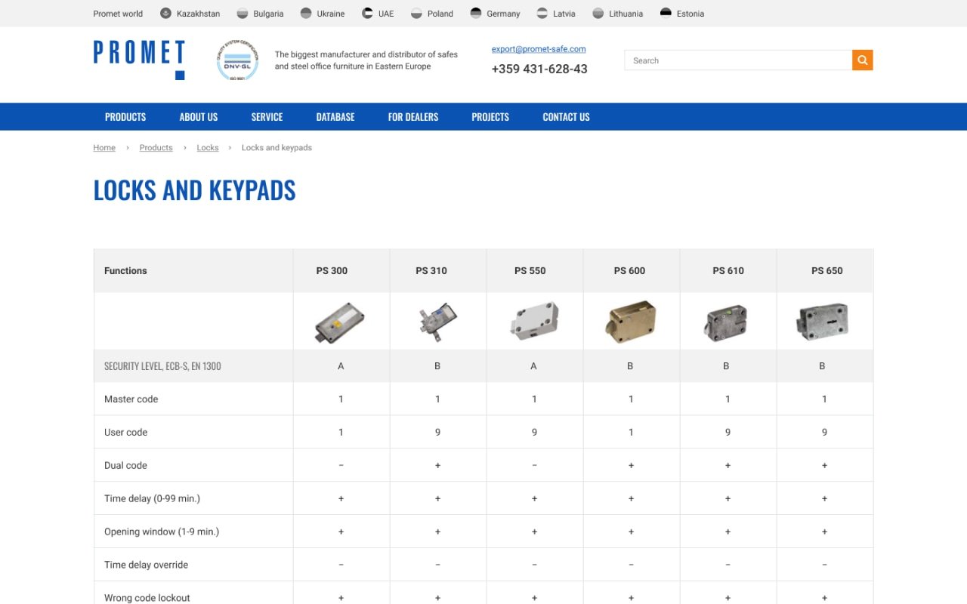Screen dimensions: 967x604
Task: Click the Bulgaria flag icon
Action: [243, 14]
